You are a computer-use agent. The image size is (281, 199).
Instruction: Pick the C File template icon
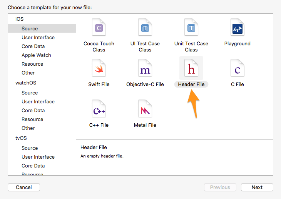tap(238, 68)
